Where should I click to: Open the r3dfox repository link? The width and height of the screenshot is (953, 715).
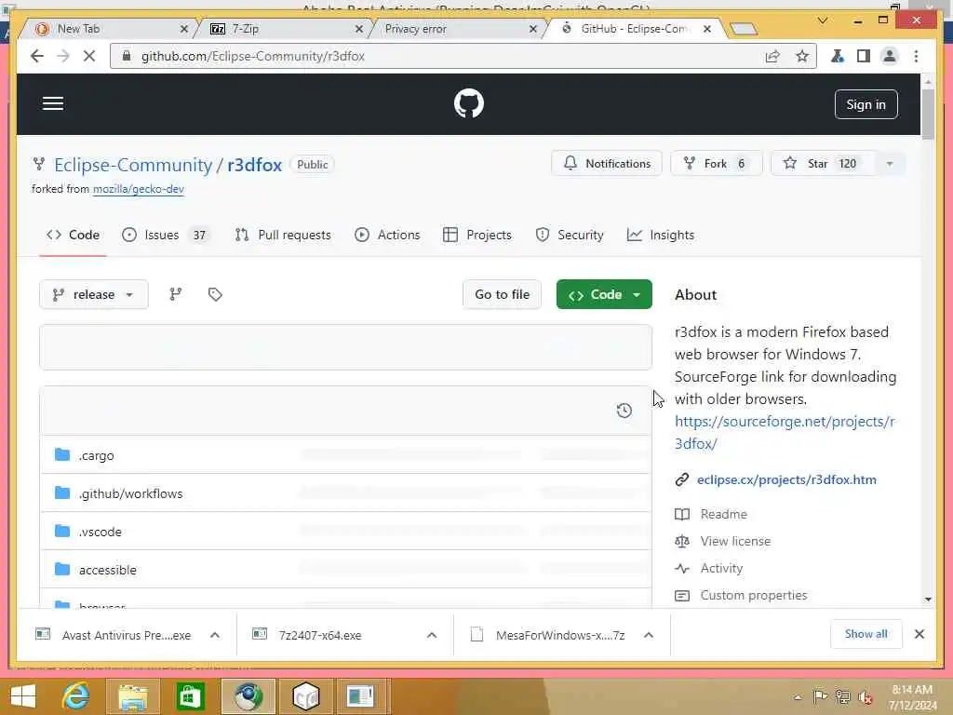point(255,165)
